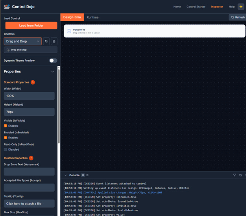Toggle the light/dark theme sun icon
The image size is (246, 216).
pyautogui.click(x=241, y=7)
